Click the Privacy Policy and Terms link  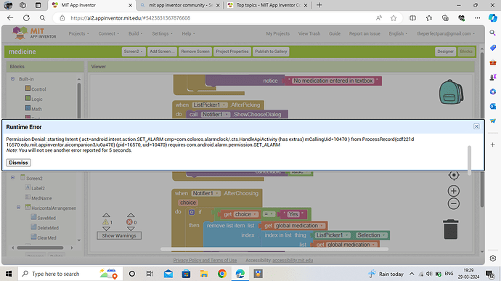pyautogui.click(x=205, y=260)
